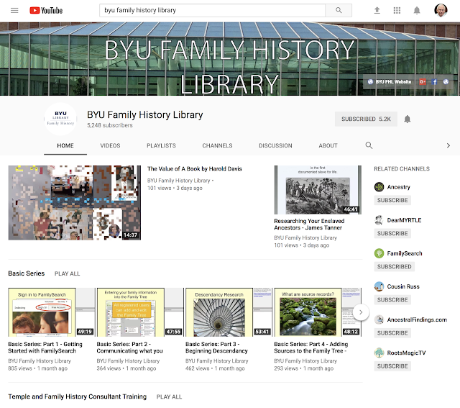Open Basic Series Part 4 title link
This screenshot has height=408, width=460.
(311, 348)
